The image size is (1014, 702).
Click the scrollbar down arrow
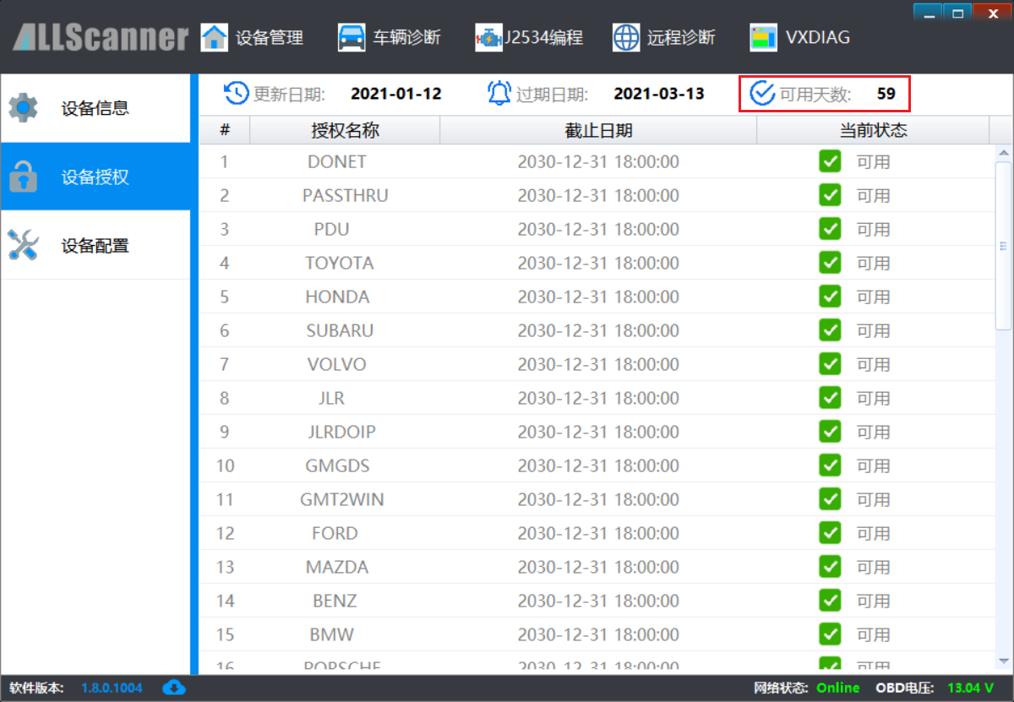(x=1004, y=661)
